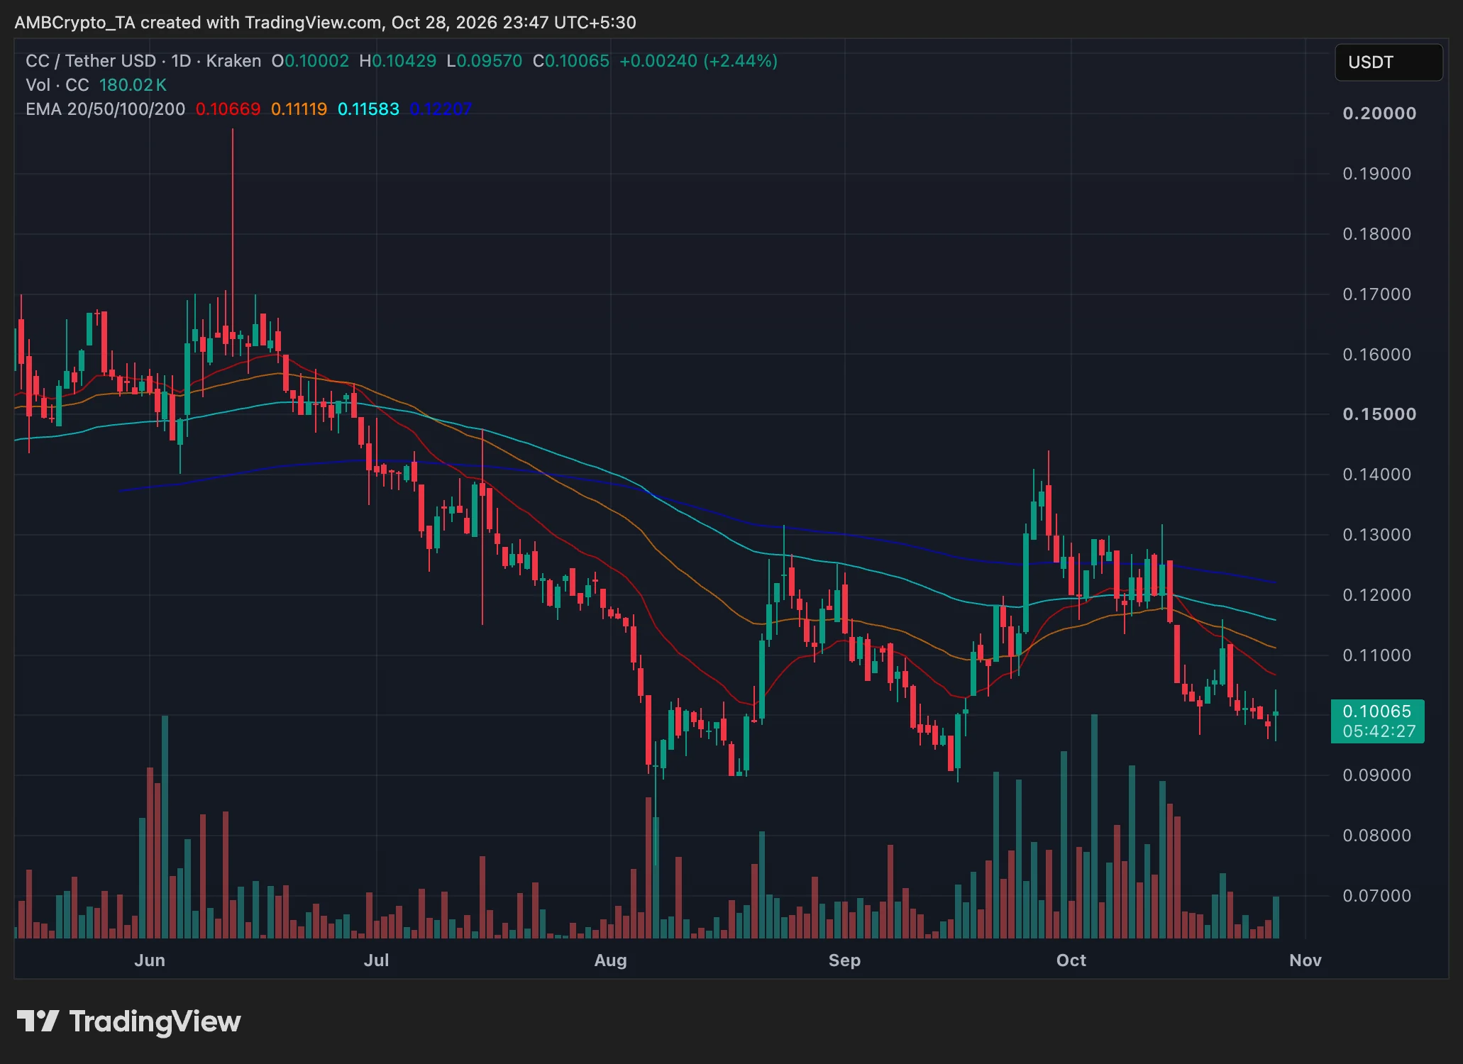The width and height of the screenshot is (1463, 1064).
Task: Click the EMA 20/50/100/200 indicator label
Action: 106,109
